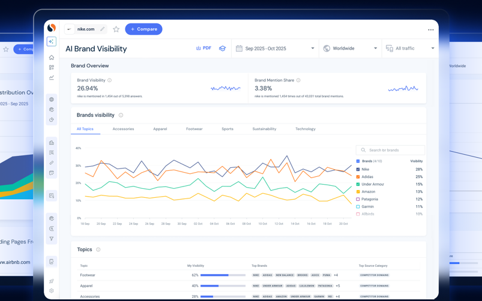Open the rocket icon in the sidebar
The height and width of the screenshot is (301, 482).
tap(52, 281)
